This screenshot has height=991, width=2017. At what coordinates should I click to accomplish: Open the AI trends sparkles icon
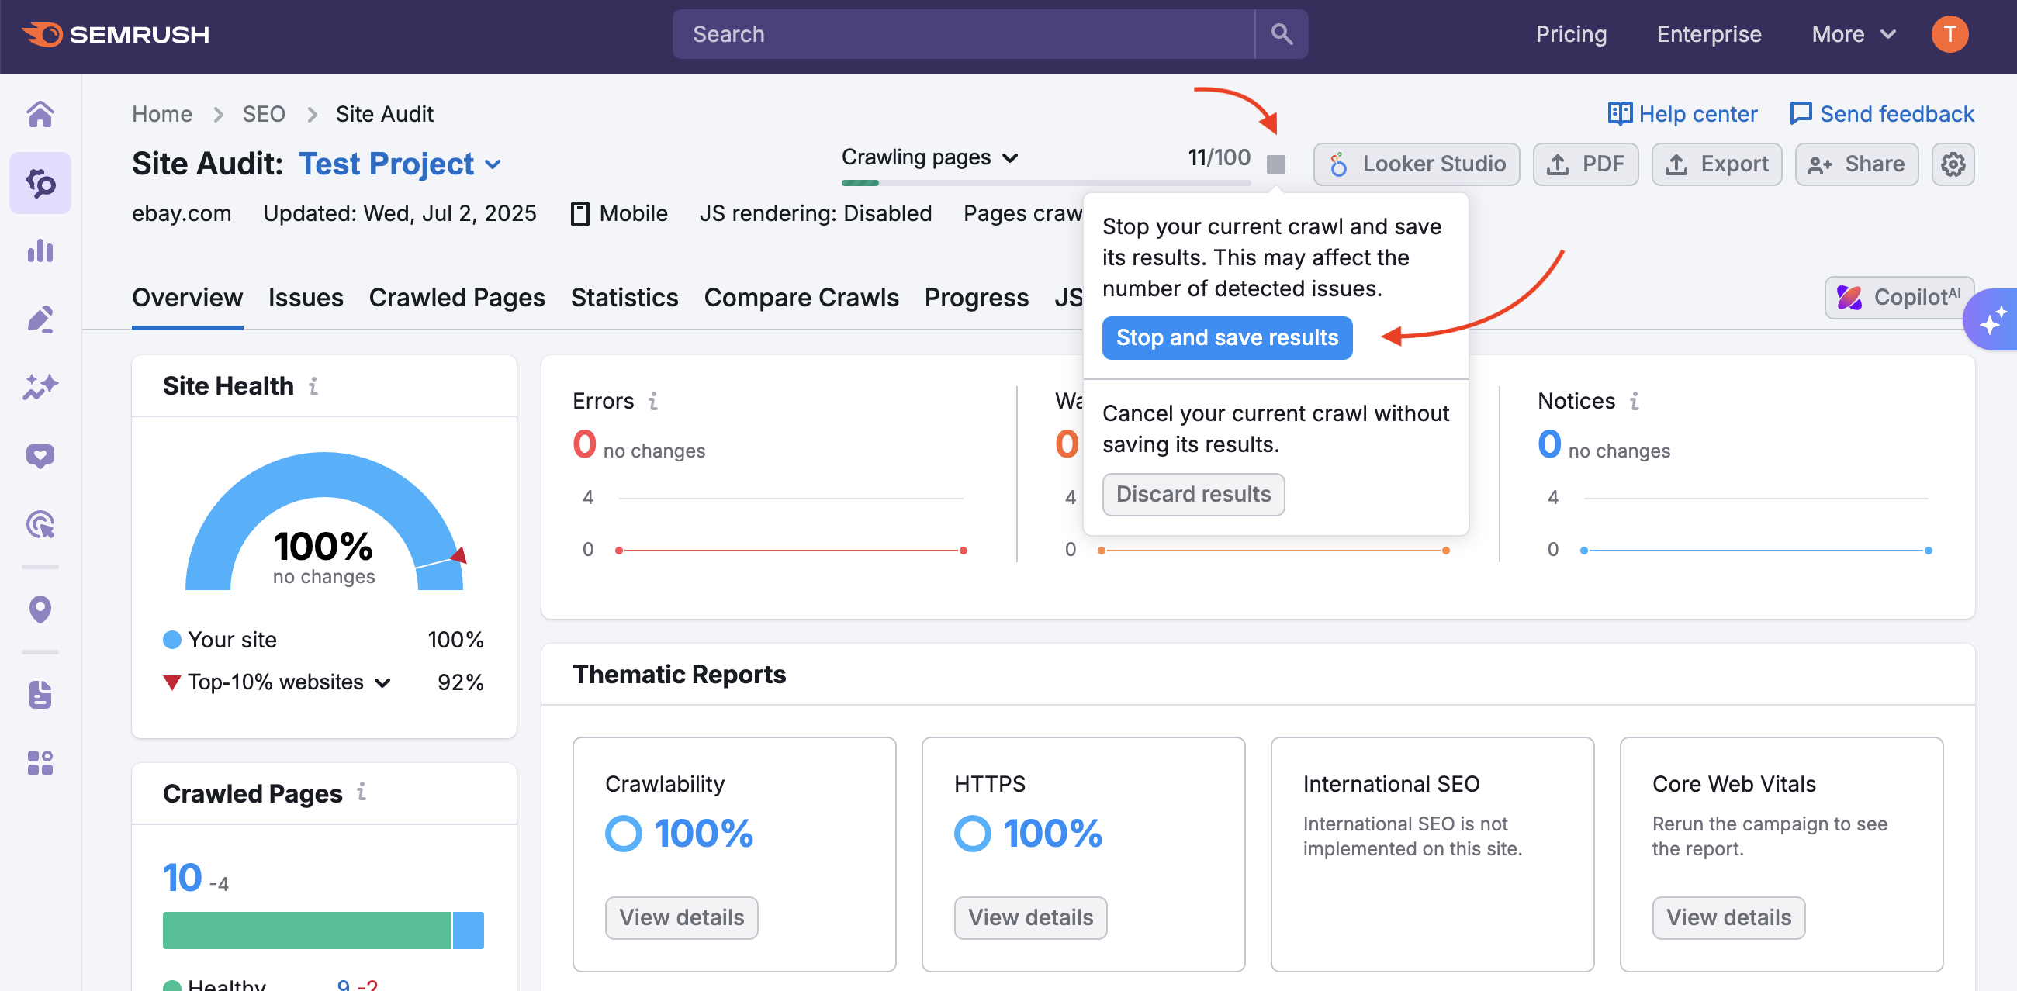tap(40, 385)
